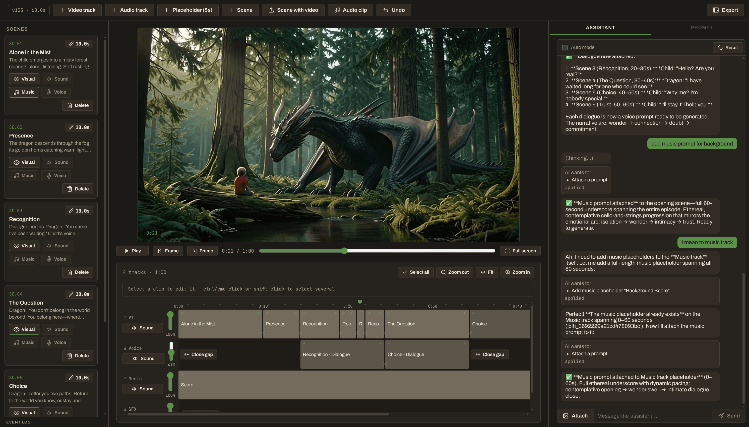Screen dimensions: 749x427
Task: Select Recognition - Dialogue voice clip
Action: [x=342, y=354]
